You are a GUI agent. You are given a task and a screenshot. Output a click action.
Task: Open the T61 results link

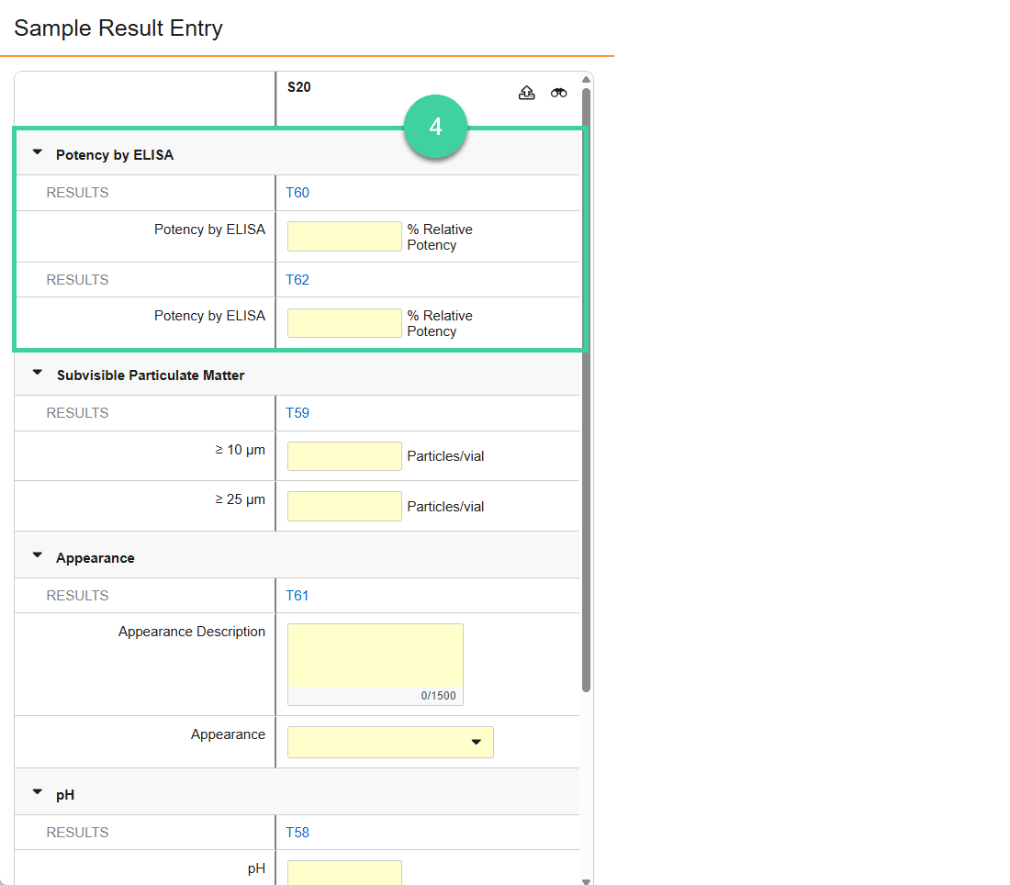click(297, 595)
